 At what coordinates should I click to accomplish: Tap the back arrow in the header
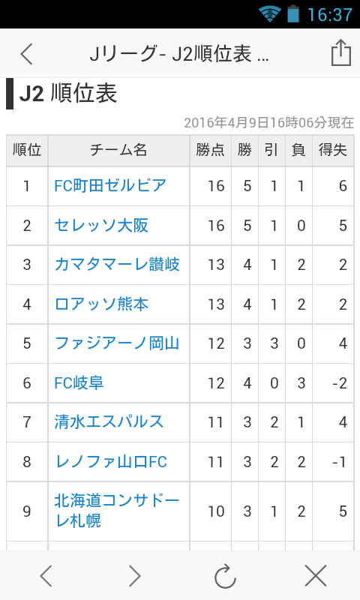click(x=27, y=53)
